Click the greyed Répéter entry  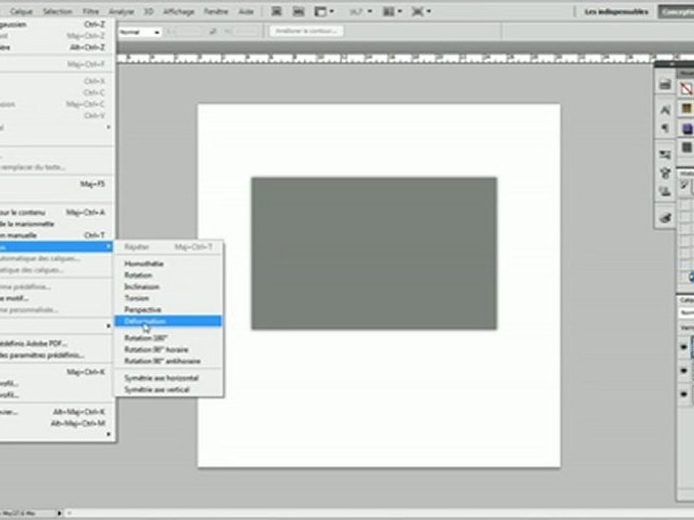pyautogui.click(x=168, y=247)
